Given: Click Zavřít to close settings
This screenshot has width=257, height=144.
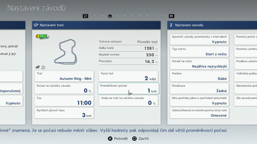Looking at the screenshot, I should [143, 139].
